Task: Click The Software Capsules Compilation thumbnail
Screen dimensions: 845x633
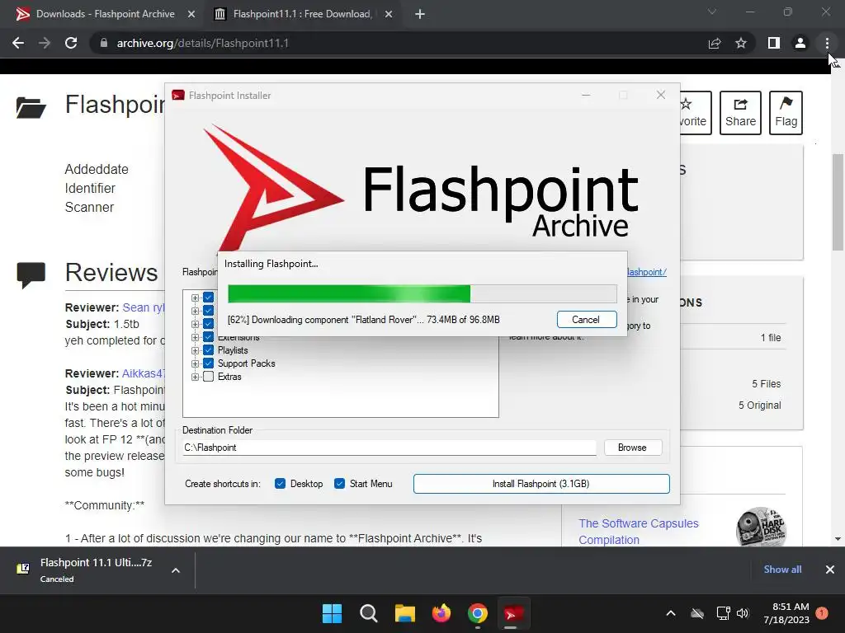Action: point(760,526)
